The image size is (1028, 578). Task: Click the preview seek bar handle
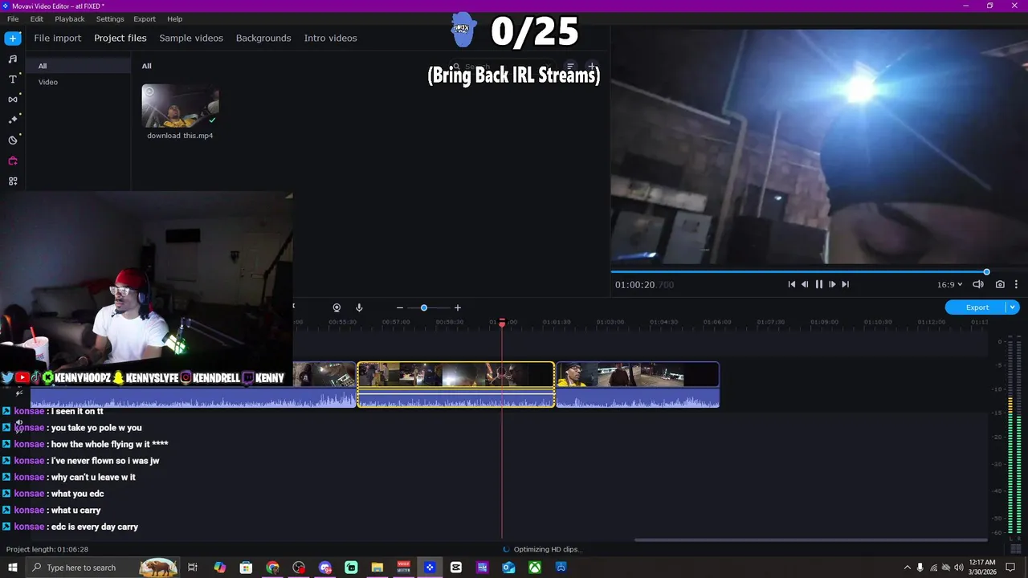coord(986,271)
